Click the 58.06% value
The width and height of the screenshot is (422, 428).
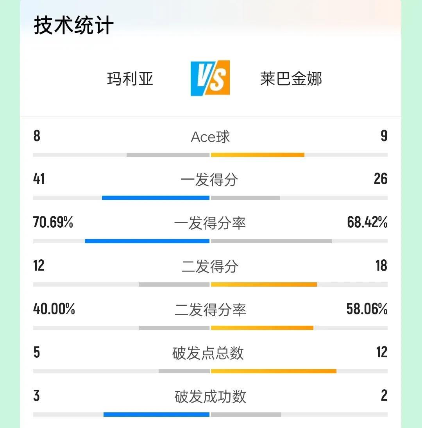point(367,309)
